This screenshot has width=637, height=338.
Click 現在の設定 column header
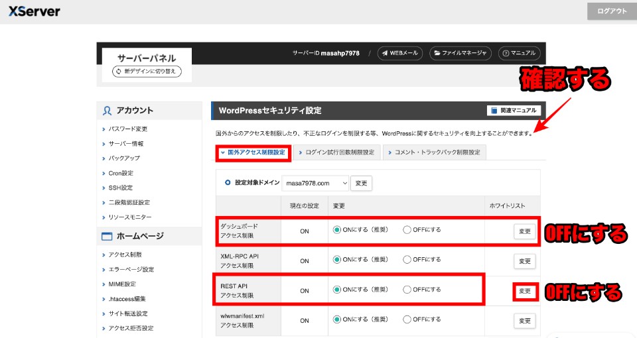pos(305,206)
